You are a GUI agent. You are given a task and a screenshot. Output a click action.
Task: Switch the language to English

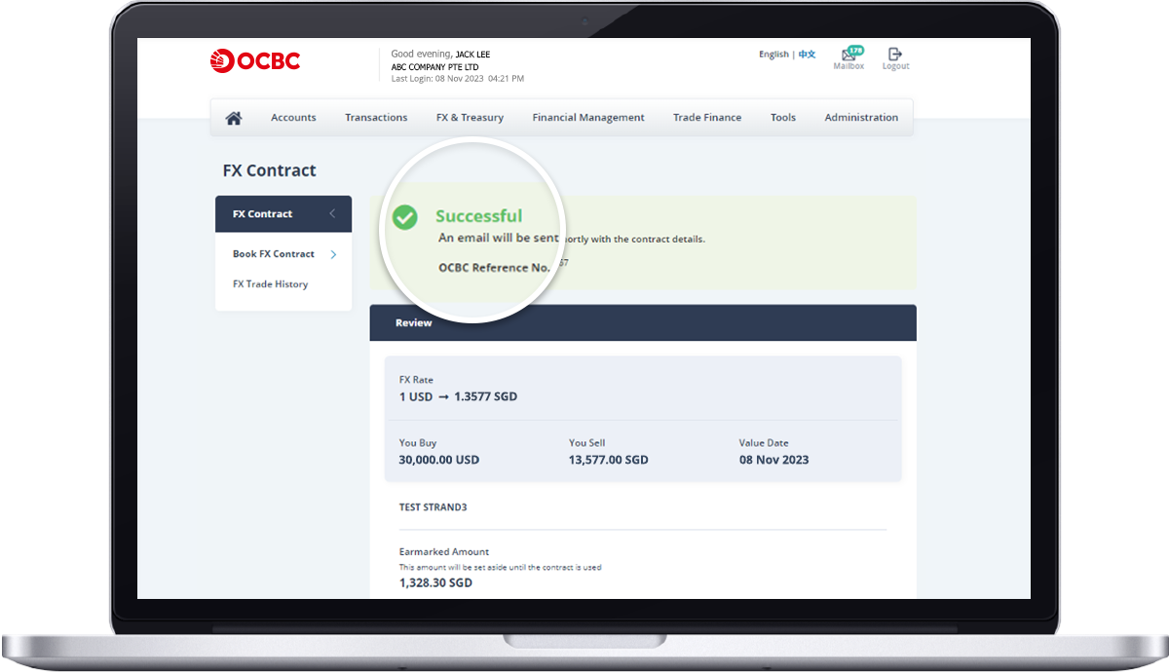pyautogui.click(x=773, y=55)
